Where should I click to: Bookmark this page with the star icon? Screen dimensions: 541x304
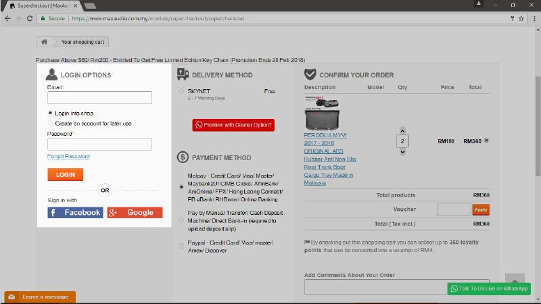pos(521,19)
